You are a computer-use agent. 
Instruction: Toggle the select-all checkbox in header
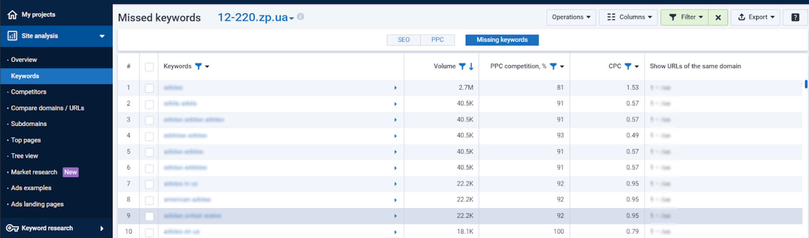pos(149,67)
